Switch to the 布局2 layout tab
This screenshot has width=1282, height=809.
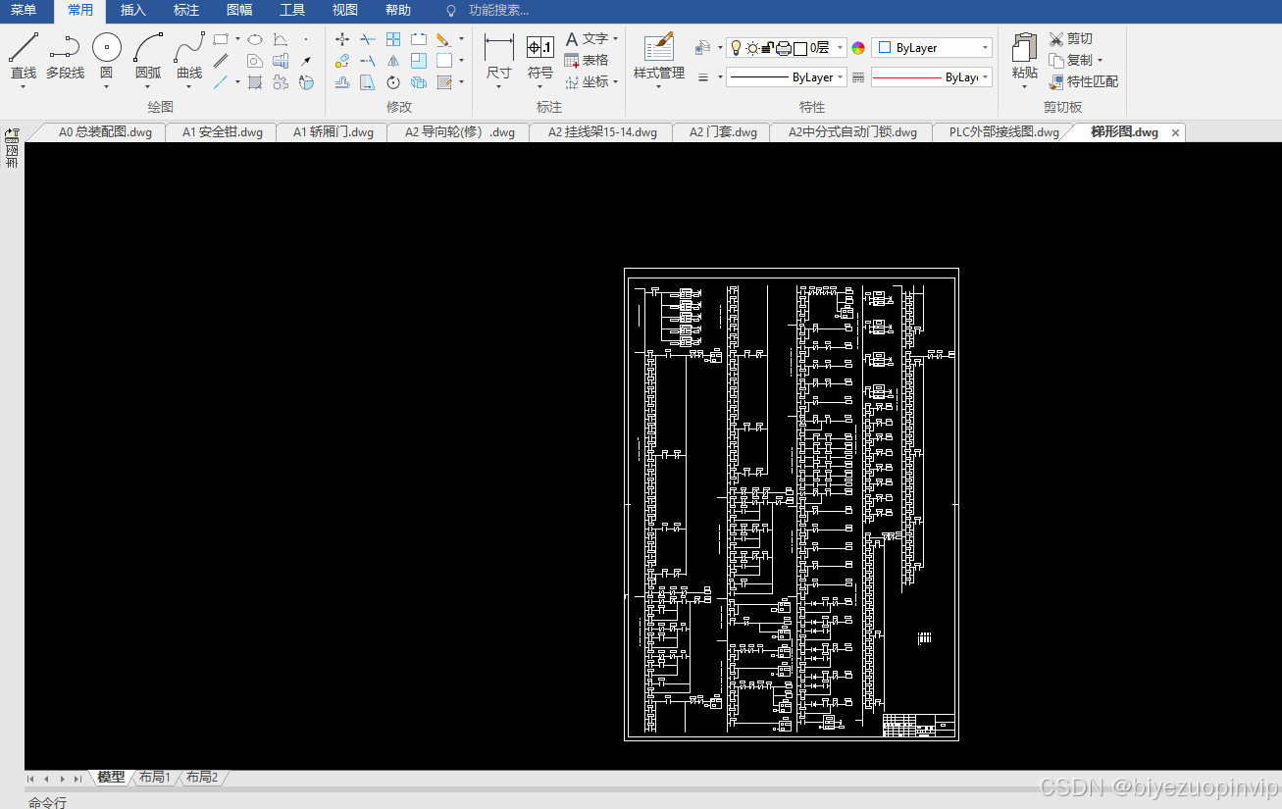coord(202,777)
